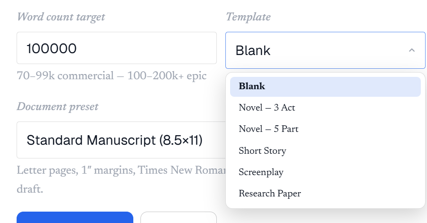The width and height of the screenshot is (427, 223).
Task: Click the "Template" field label
Action: click(248, 17)
